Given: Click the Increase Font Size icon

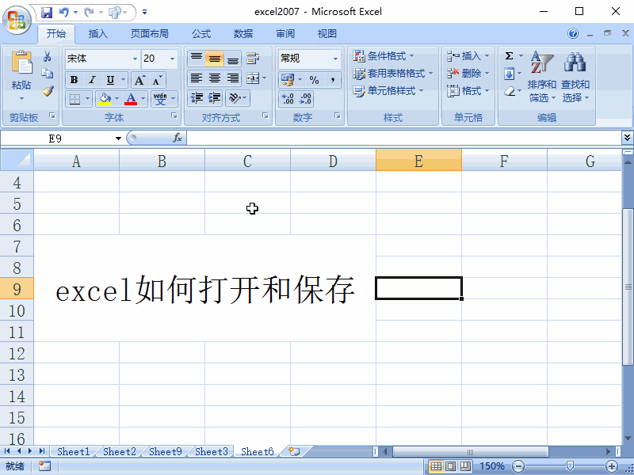Looking at the screenshot, I should [141, 78].
